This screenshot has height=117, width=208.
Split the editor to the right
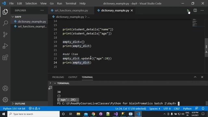pos(195,10)
